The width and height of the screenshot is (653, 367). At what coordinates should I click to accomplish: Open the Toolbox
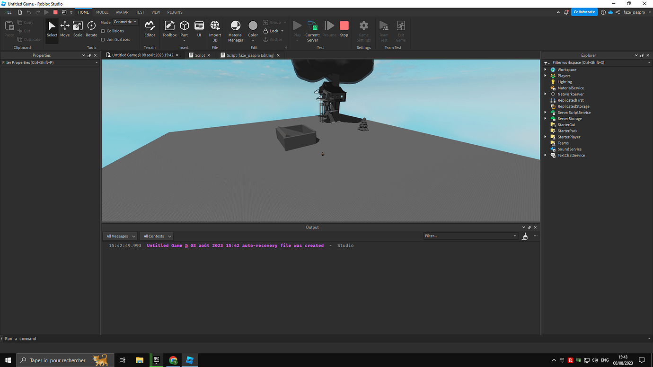[169, 29]
